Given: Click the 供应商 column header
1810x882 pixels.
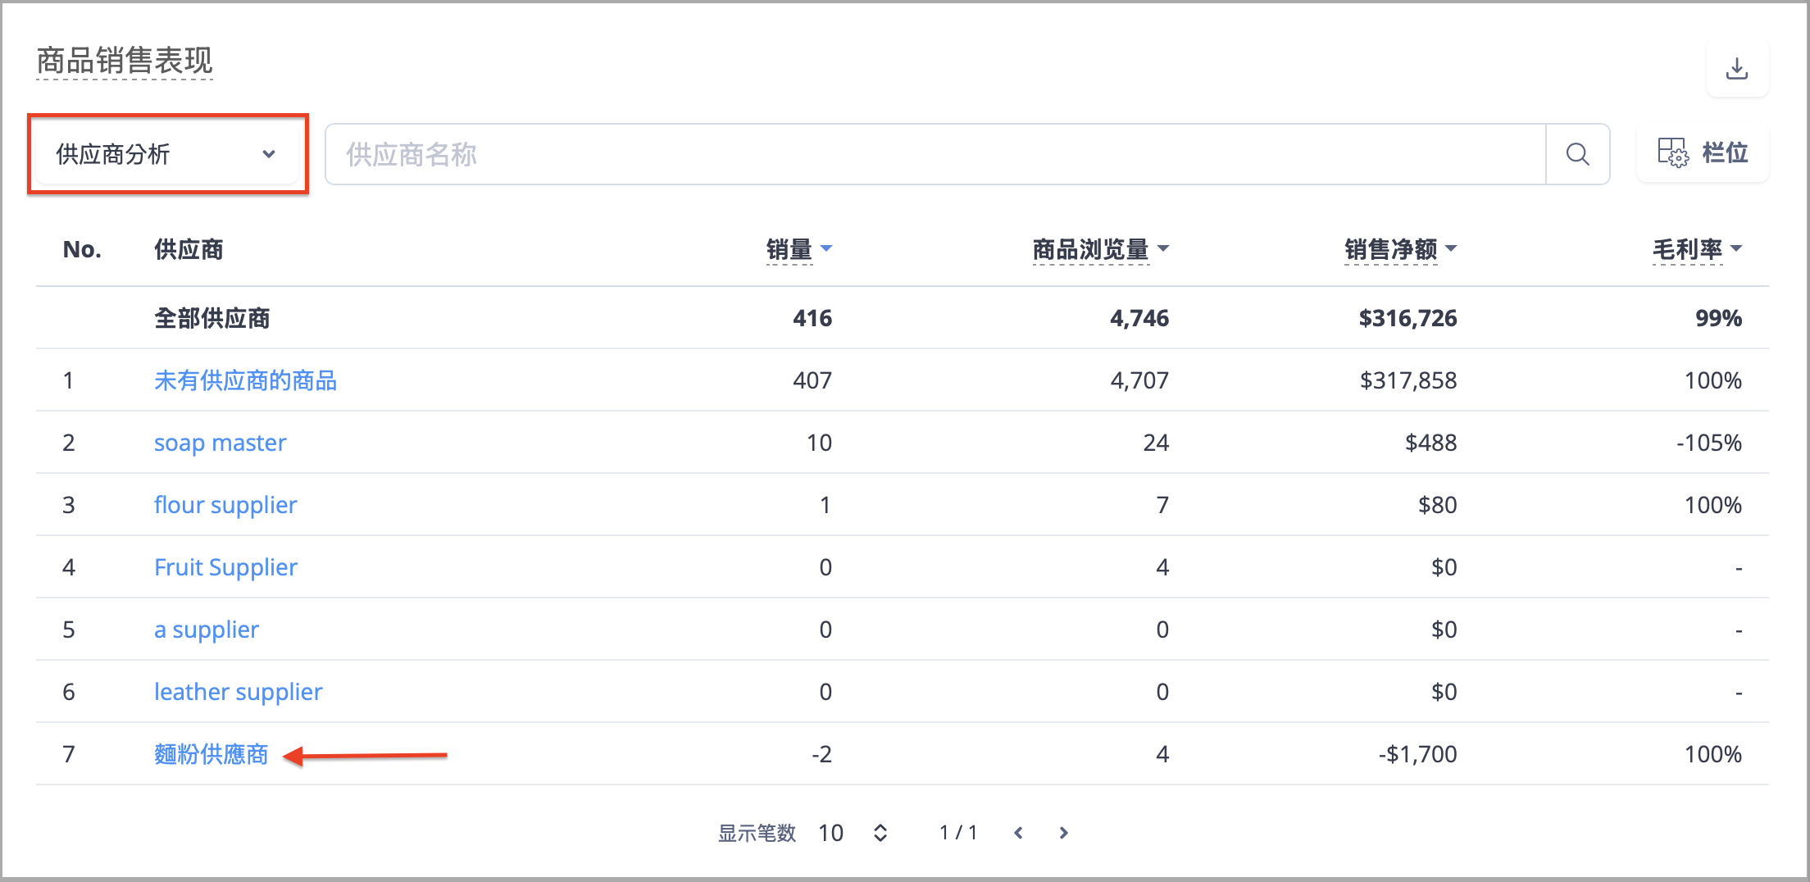Looking at the screenshot, I should click(x=189, y=249).
